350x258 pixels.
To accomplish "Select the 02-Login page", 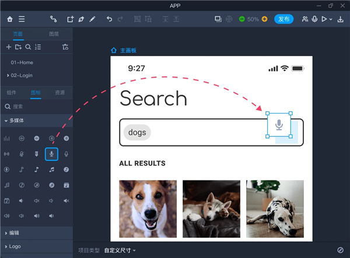I will [22, 76].
